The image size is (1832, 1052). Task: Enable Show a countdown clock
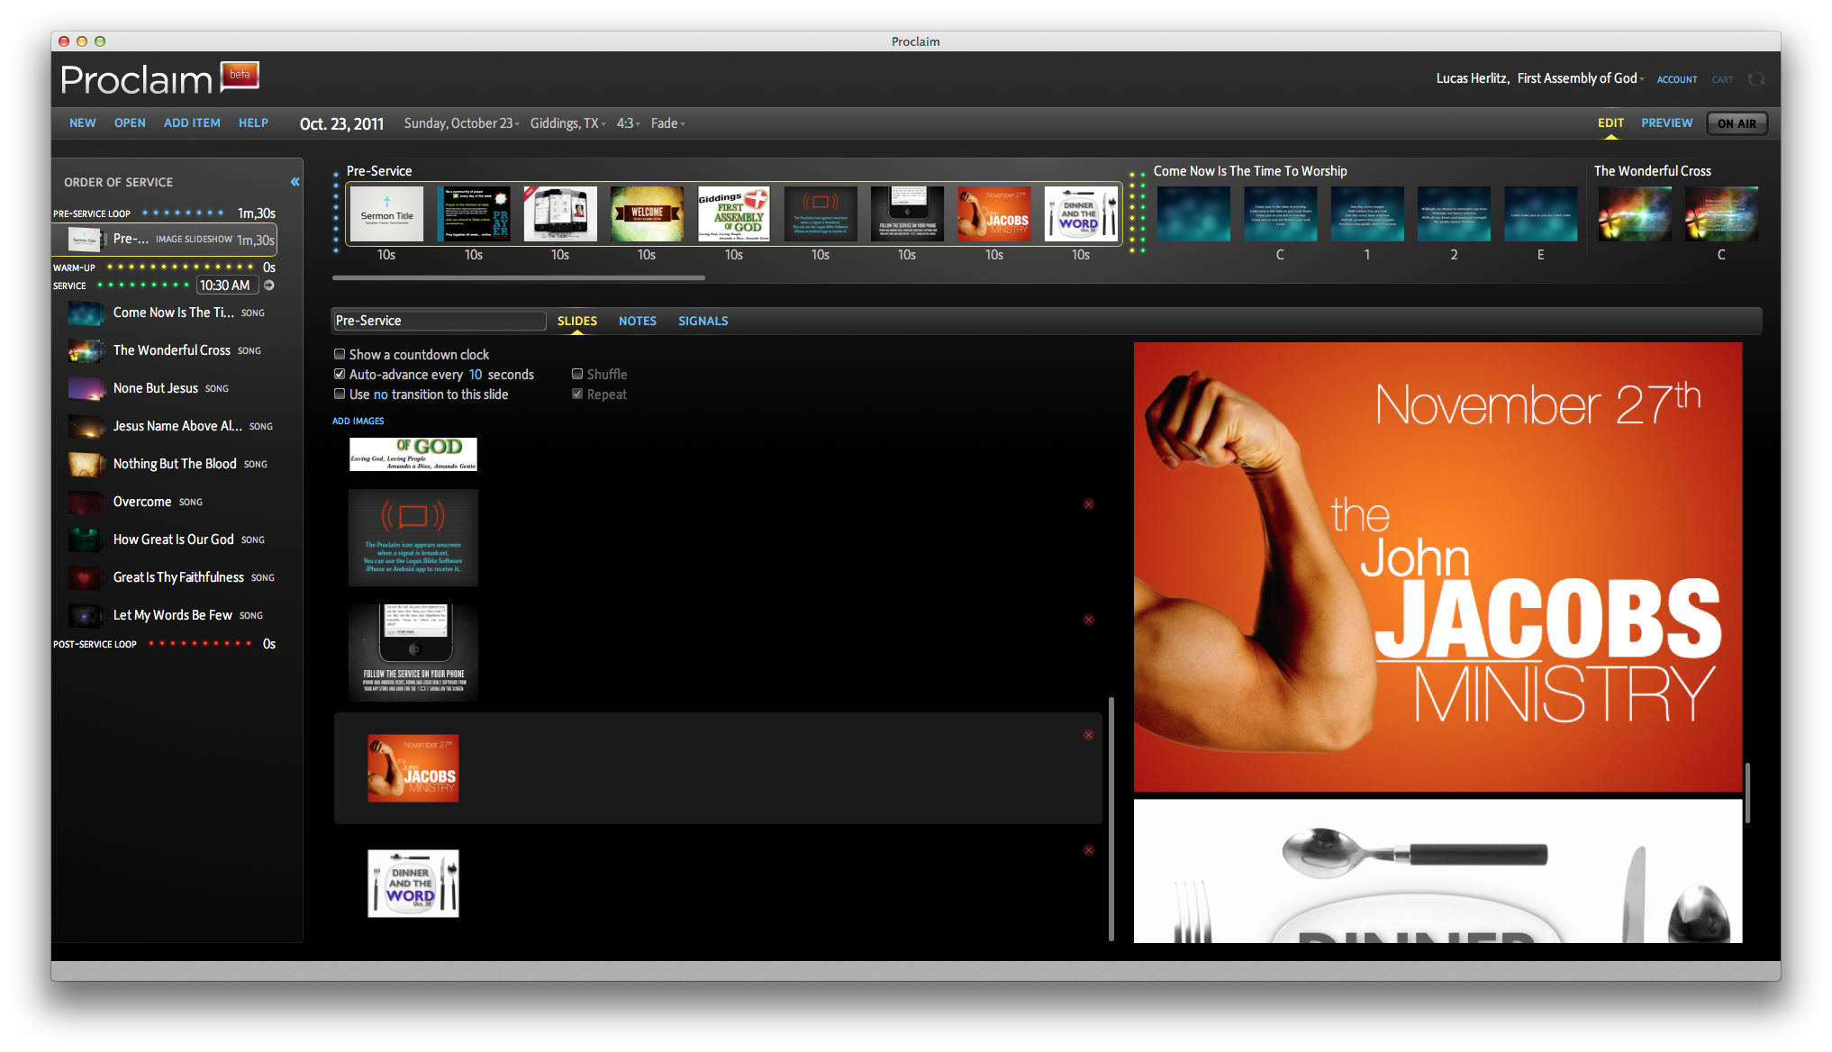340,355
